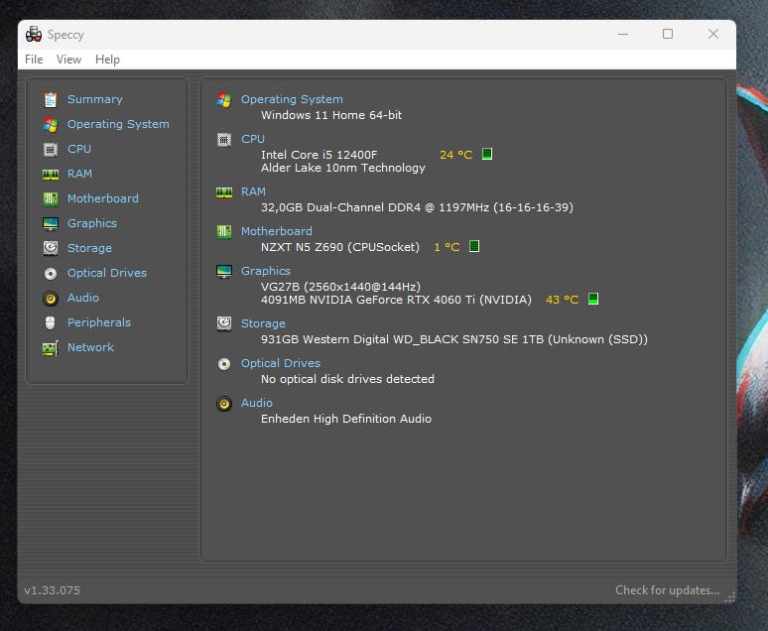Click Check for updates link

[667, 590]
